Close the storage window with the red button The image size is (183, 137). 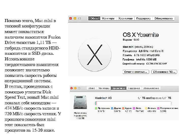pyautogui.click(x=71, y=88)
